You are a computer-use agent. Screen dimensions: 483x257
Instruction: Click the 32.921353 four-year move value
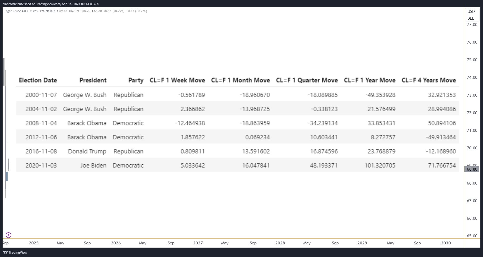[x=442, y=95]
